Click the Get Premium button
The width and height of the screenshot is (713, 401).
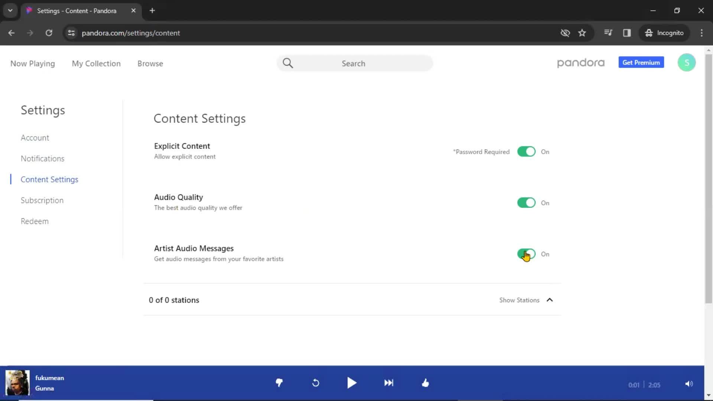click(x=642, y=63)
